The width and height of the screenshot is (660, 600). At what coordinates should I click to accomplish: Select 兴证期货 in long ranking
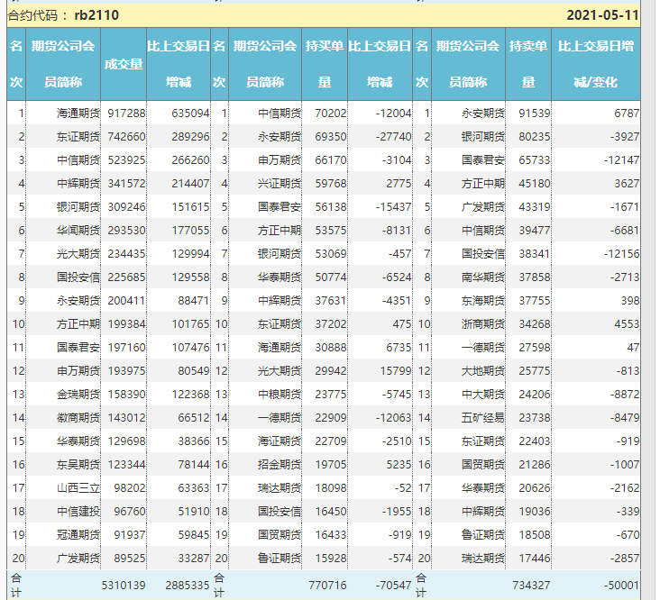point(280,183)
